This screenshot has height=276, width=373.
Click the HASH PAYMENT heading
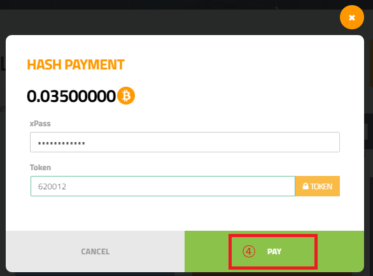pyautogui.click(x=76, y=64)
